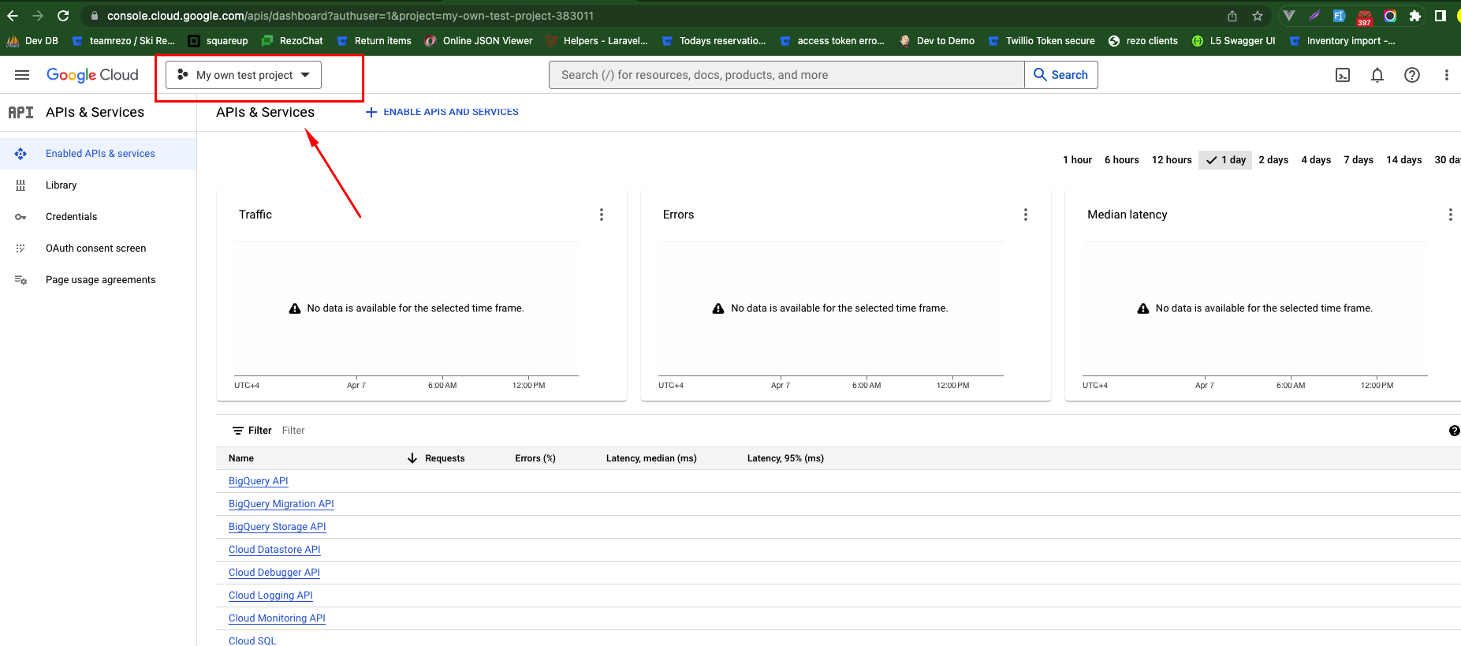Select the 12 hours time range

pyautogui.click(x=1172, y=160)
